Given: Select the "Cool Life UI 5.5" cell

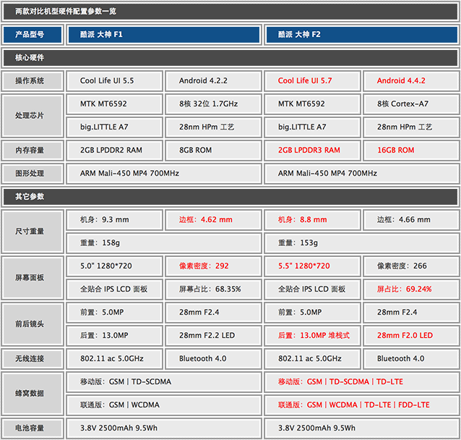Looking at the screenshot, I should pos(114,81).
